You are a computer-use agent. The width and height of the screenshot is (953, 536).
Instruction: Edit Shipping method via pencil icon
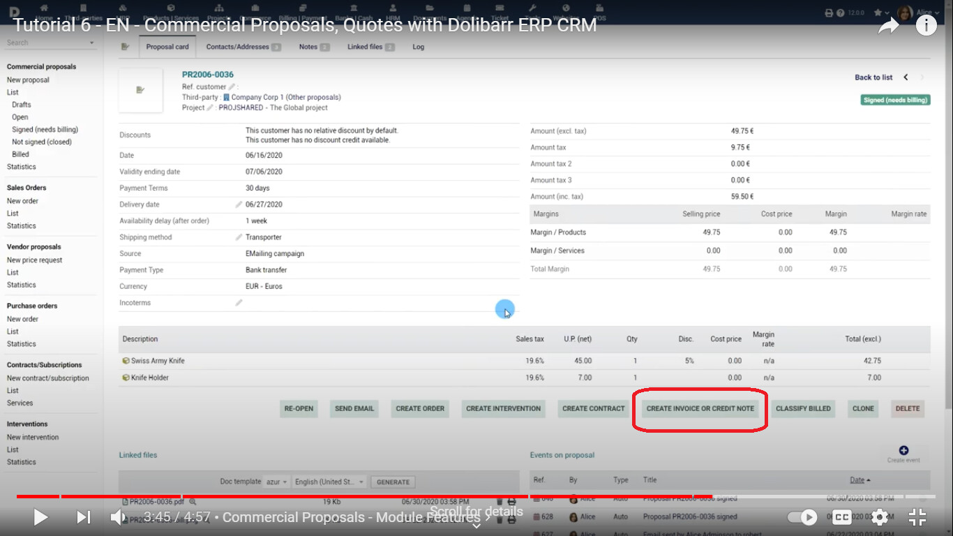click(239, 237)
